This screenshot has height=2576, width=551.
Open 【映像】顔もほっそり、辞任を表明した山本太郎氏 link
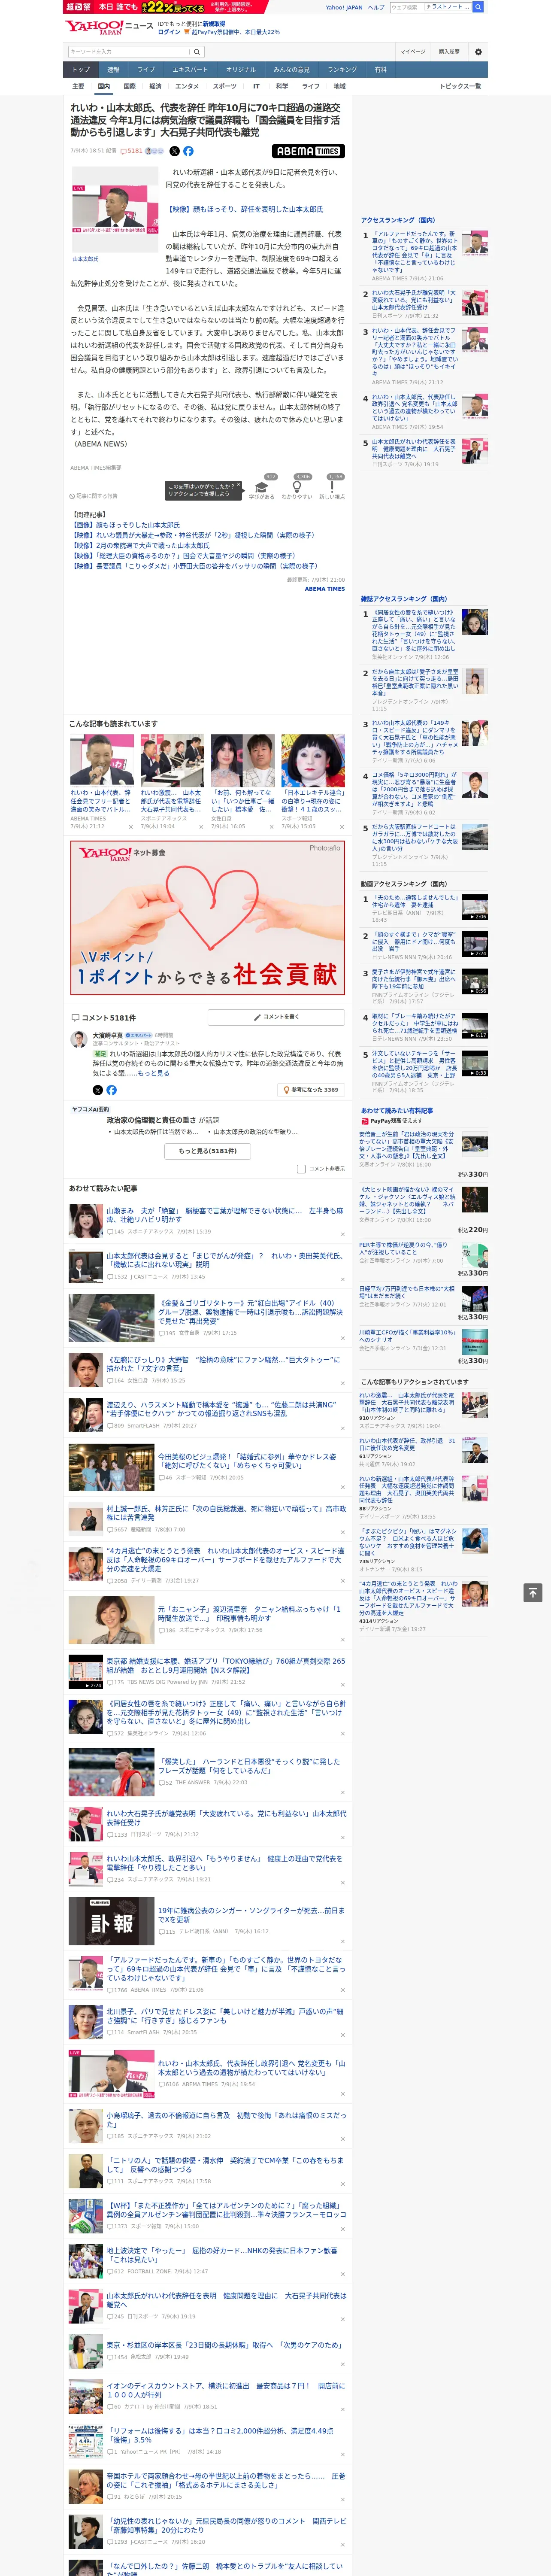[x=244, y=210]
